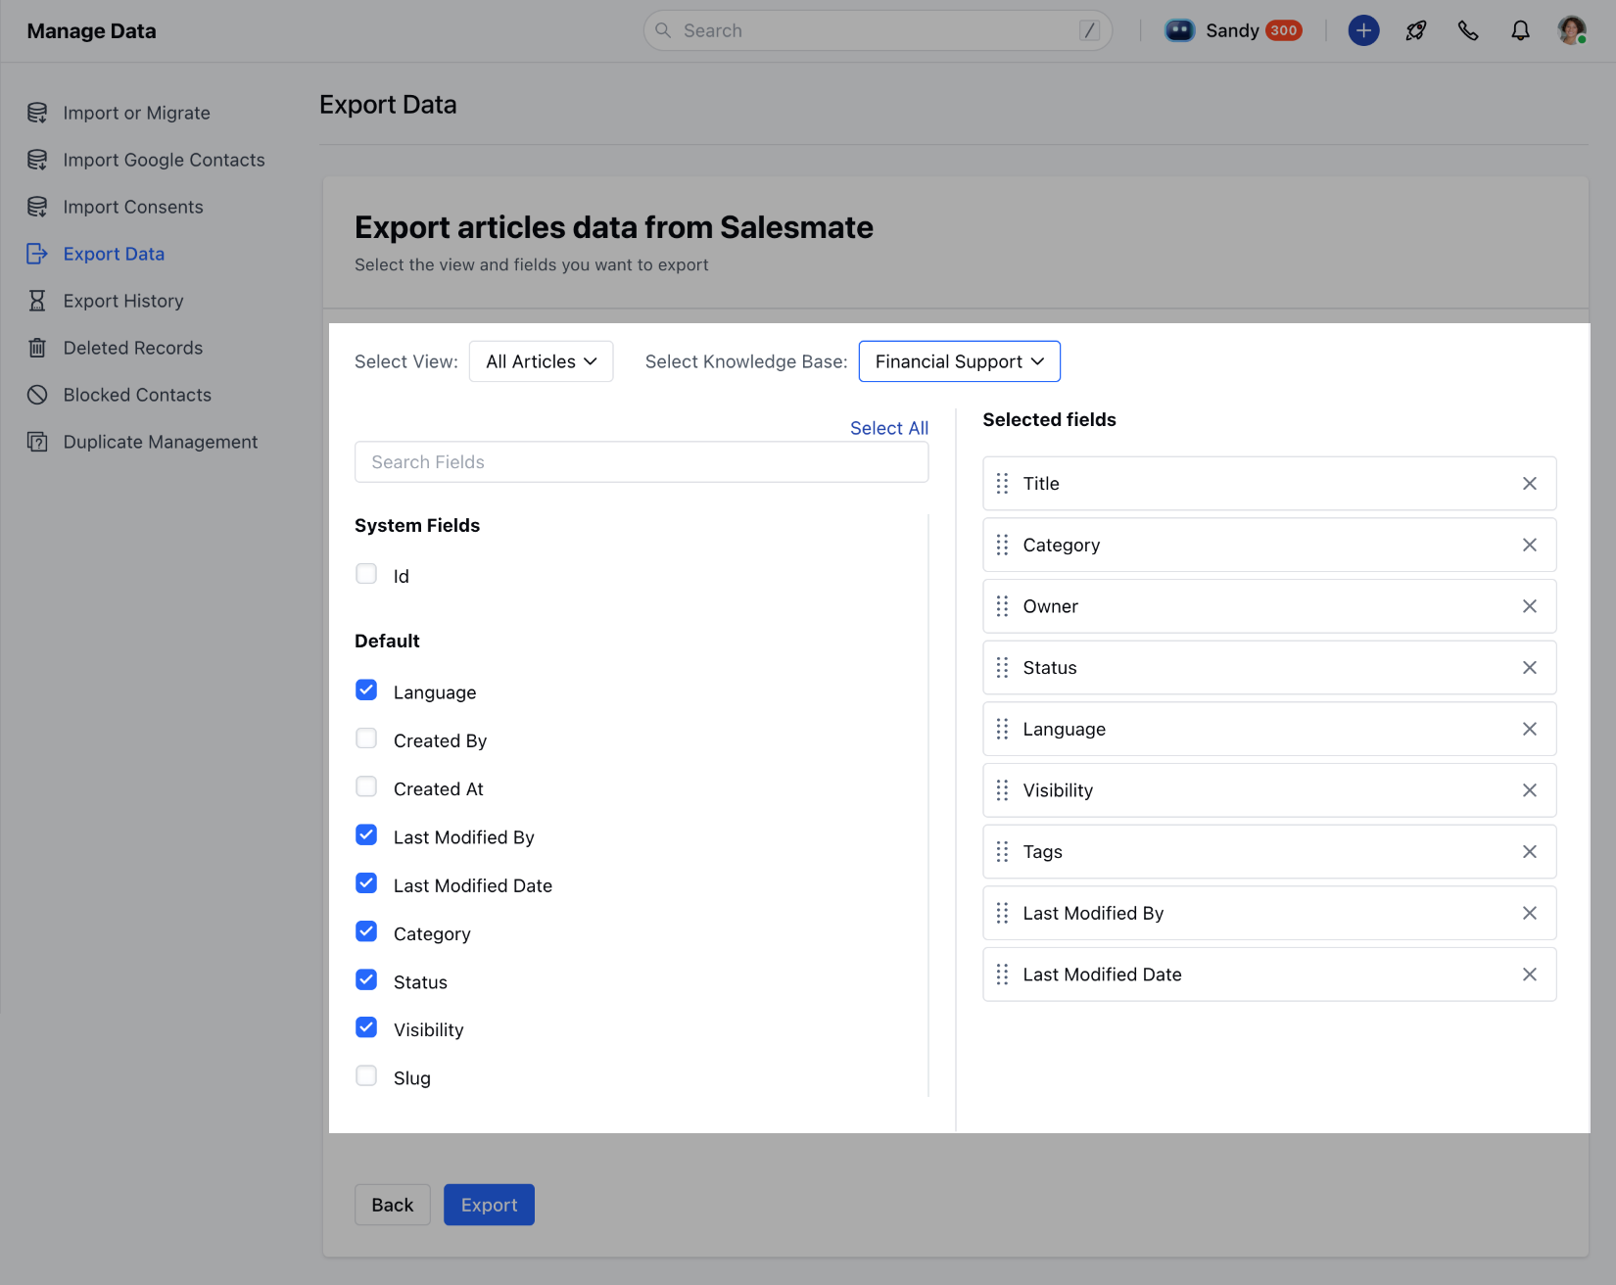
Task: Go to Export History in sidebar
Action: click(x=123, y=301)
